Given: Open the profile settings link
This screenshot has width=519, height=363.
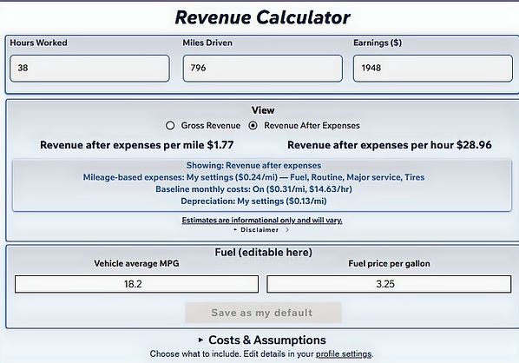Looking at the screenshot, I should (x=344, y=354).
